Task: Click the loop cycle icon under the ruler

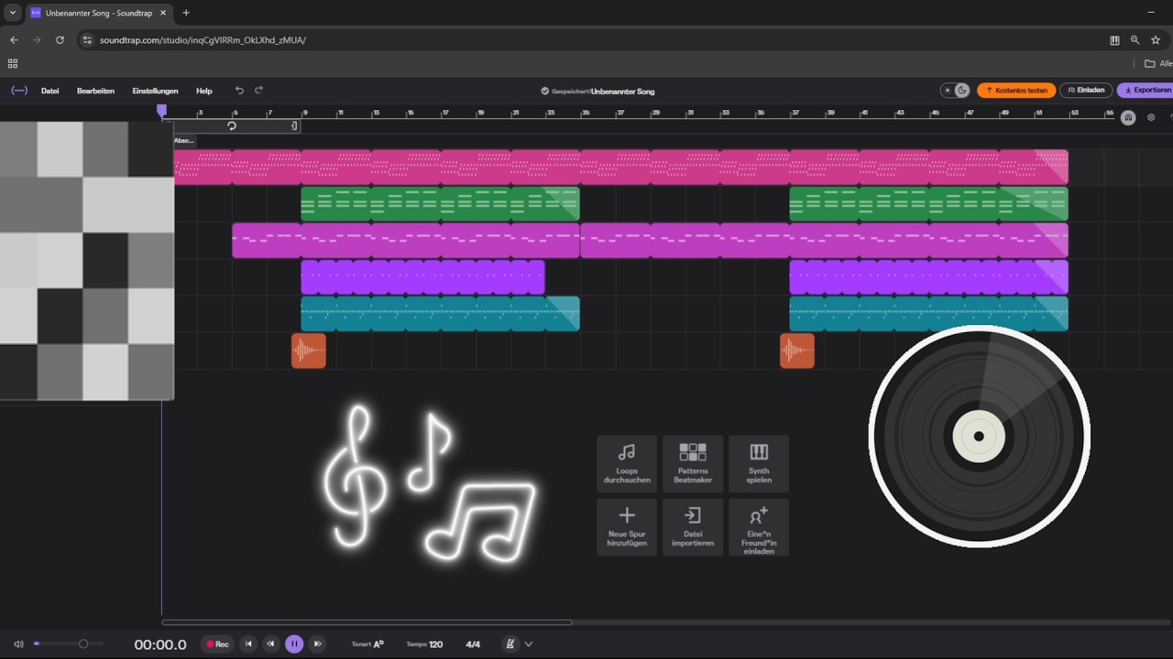Action: pyautogui.click(x=232, y=126)
